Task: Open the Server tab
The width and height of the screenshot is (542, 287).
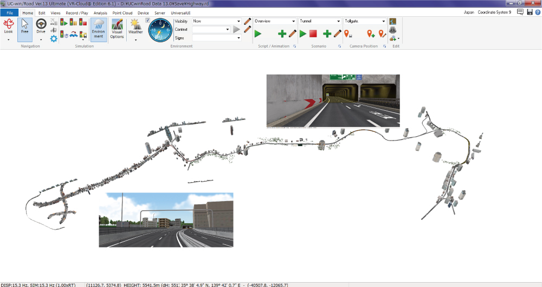Action: pyautogui.click(x=160, y=13)
